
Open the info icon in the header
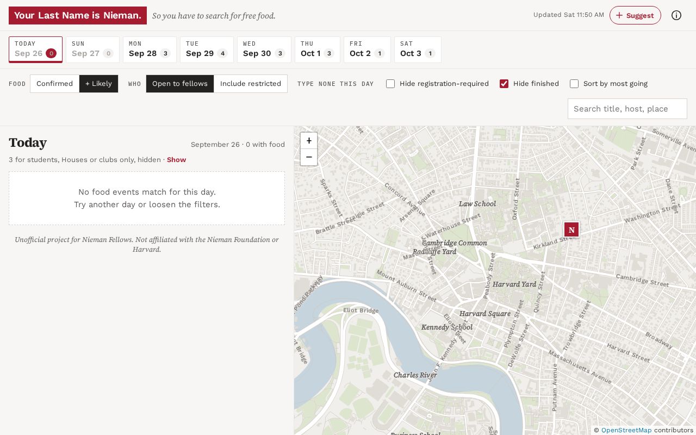pos(676,15)
